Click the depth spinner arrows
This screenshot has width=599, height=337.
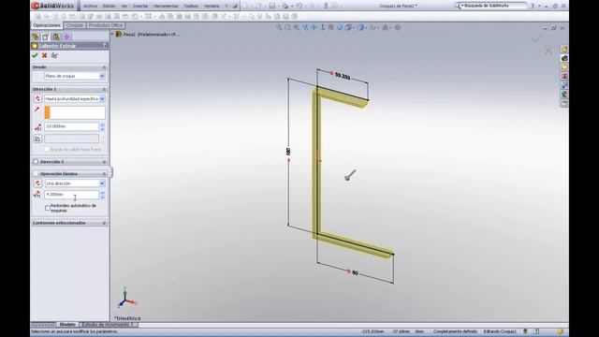point(102,126)
